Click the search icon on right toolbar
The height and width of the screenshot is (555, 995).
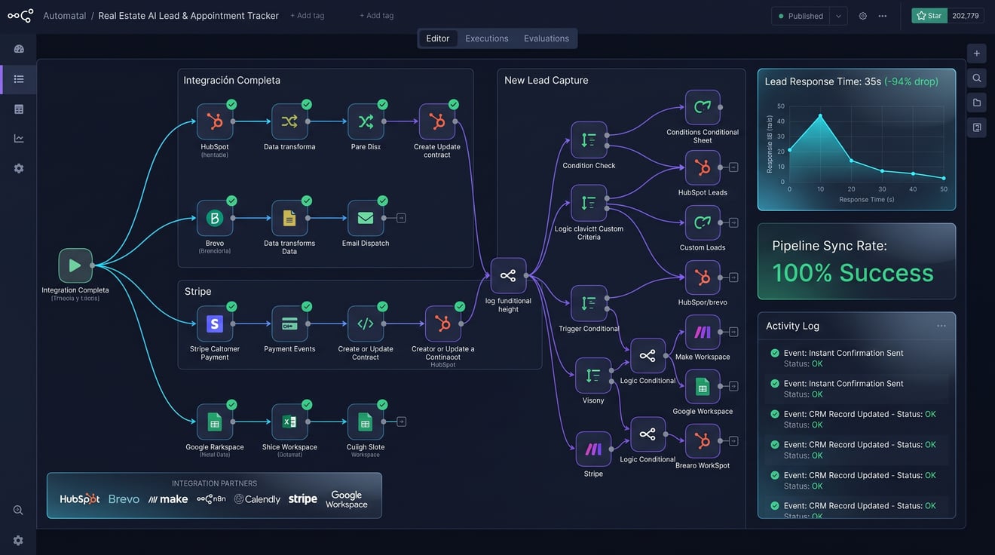[977, 78]
